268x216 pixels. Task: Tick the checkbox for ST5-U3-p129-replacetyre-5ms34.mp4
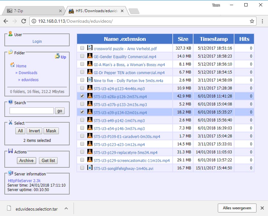click(82, 152)
